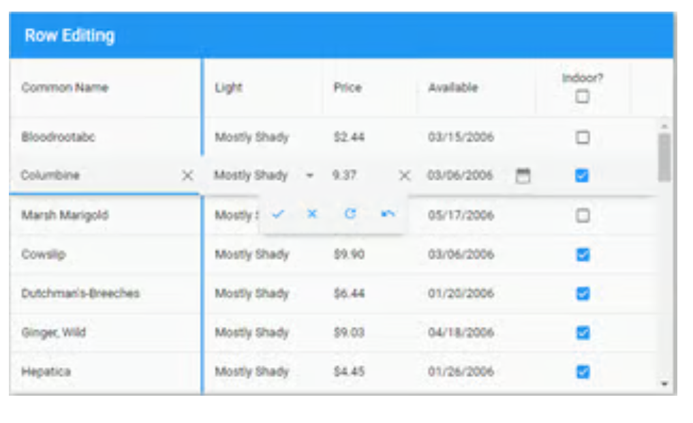Click the undo arrow icon in edit toolbar
Screen dimensions: 693x423
(x=388, y=214)
